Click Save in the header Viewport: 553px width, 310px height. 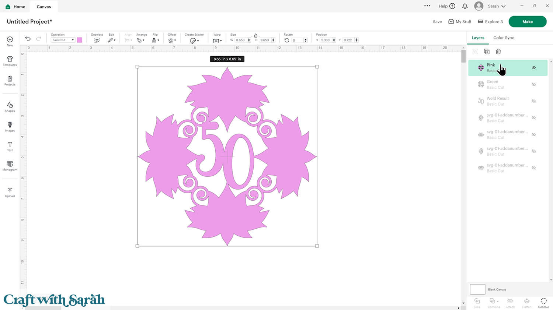(437, 22)
